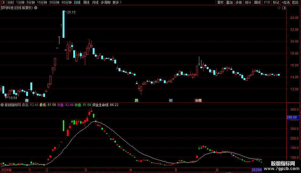Click the 财 financial report marker

point(171,101)
